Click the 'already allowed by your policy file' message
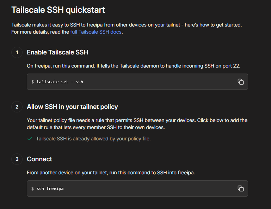The width and height of the screenshot is (271, 209). (93, 139)
